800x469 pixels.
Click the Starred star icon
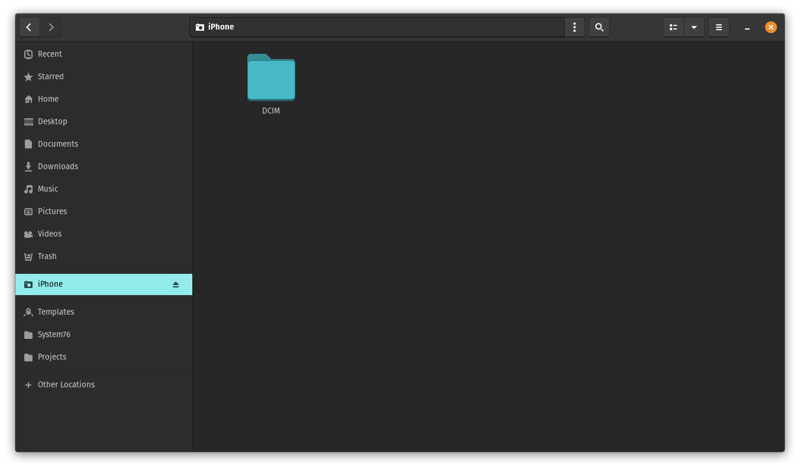coord(28,76)
